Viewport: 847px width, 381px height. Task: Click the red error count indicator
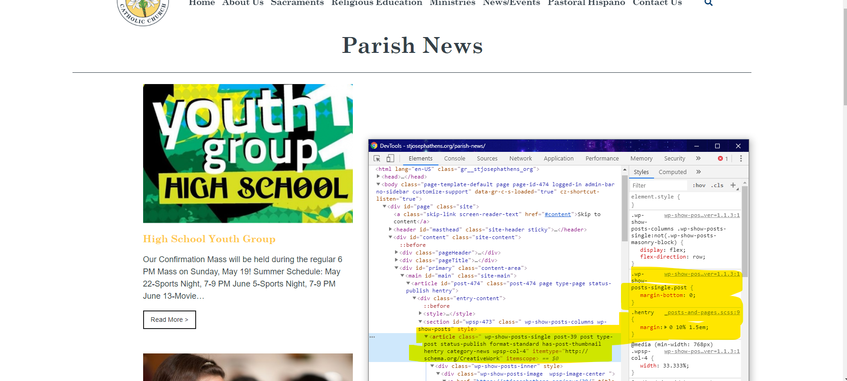point(722,159)
